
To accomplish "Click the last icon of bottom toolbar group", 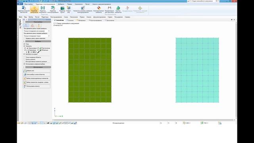I will pos(75,123).
